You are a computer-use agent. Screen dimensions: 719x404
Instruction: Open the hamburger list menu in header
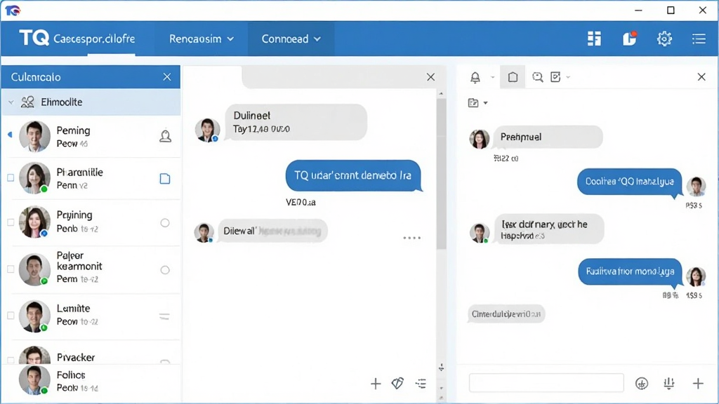pyautogui.click(x=699, y=39)
